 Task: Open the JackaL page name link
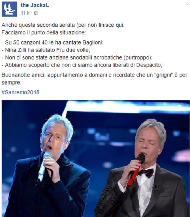(x=35, y=5)
